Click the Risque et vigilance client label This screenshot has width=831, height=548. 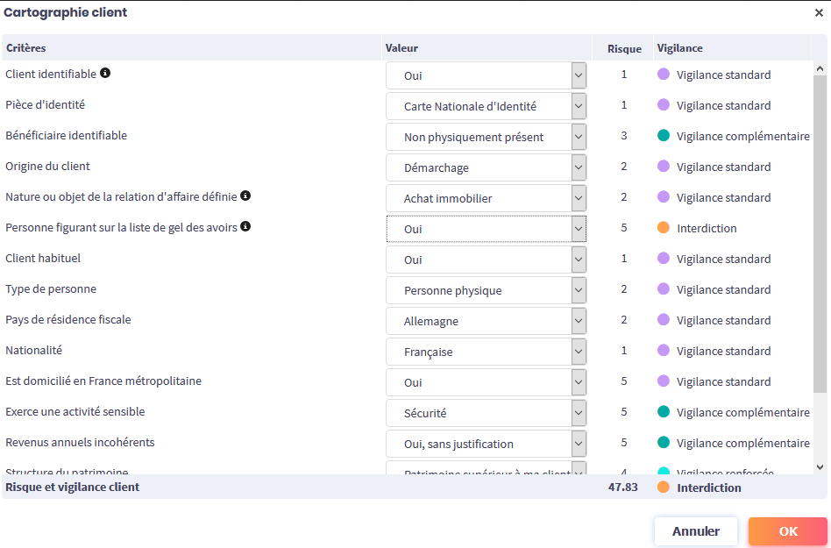pyautogui.click(x=73, y=487)
